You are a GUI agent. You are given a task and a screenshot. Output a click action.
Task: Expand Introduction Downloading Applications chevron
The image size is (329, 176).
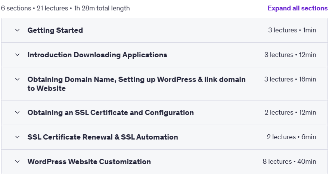(x=18, y=55)
